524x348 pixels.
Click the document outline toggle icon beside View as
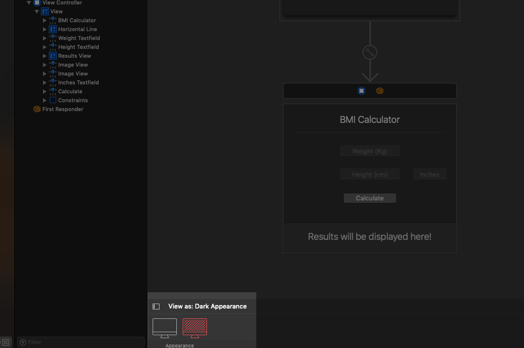click(x=156, y=307)
